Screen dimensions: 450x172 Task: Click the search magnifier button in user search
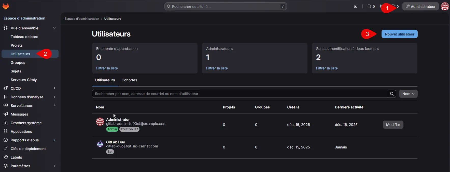392,94
